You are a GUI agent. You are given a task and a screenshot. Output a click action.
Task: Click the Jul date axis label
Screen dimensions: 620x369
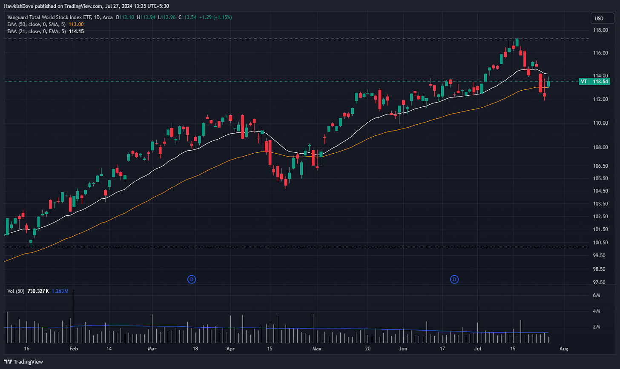[478, 349]
